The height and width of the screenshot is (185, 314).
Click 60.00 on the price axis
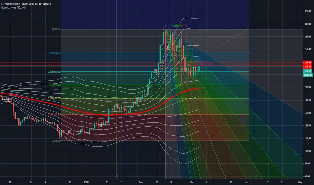[x=307, y=176]
